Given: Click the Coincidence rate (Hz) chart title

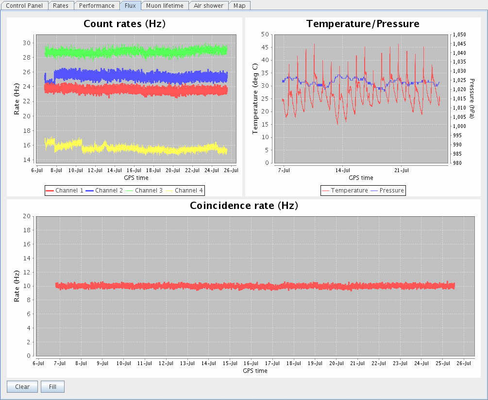Looking at the screenshot, I should click(244, 205).
